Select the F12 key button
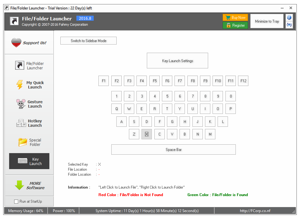The height and width of the screenshot is (219, 299). [243, 81]
